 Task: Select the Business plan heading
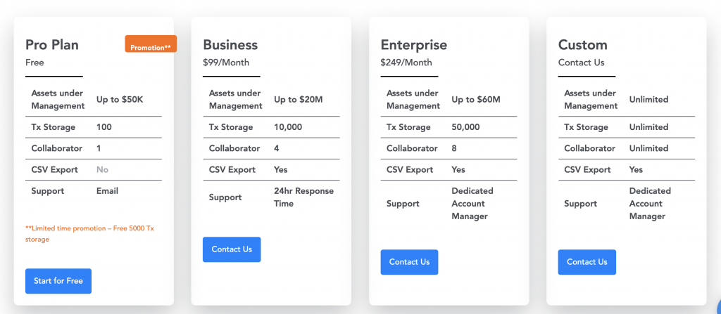(x=230, y=44)
